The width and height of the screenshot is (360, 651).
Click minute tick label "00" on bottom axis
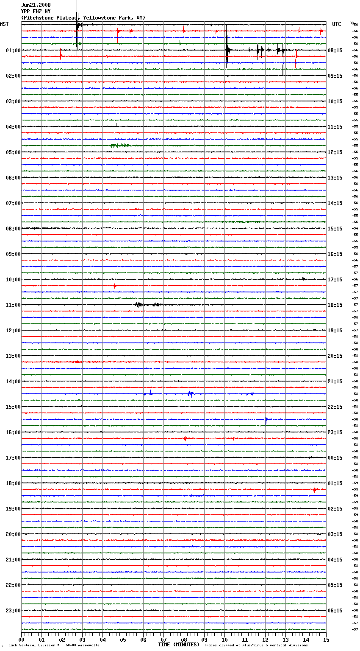coord(21,640)
